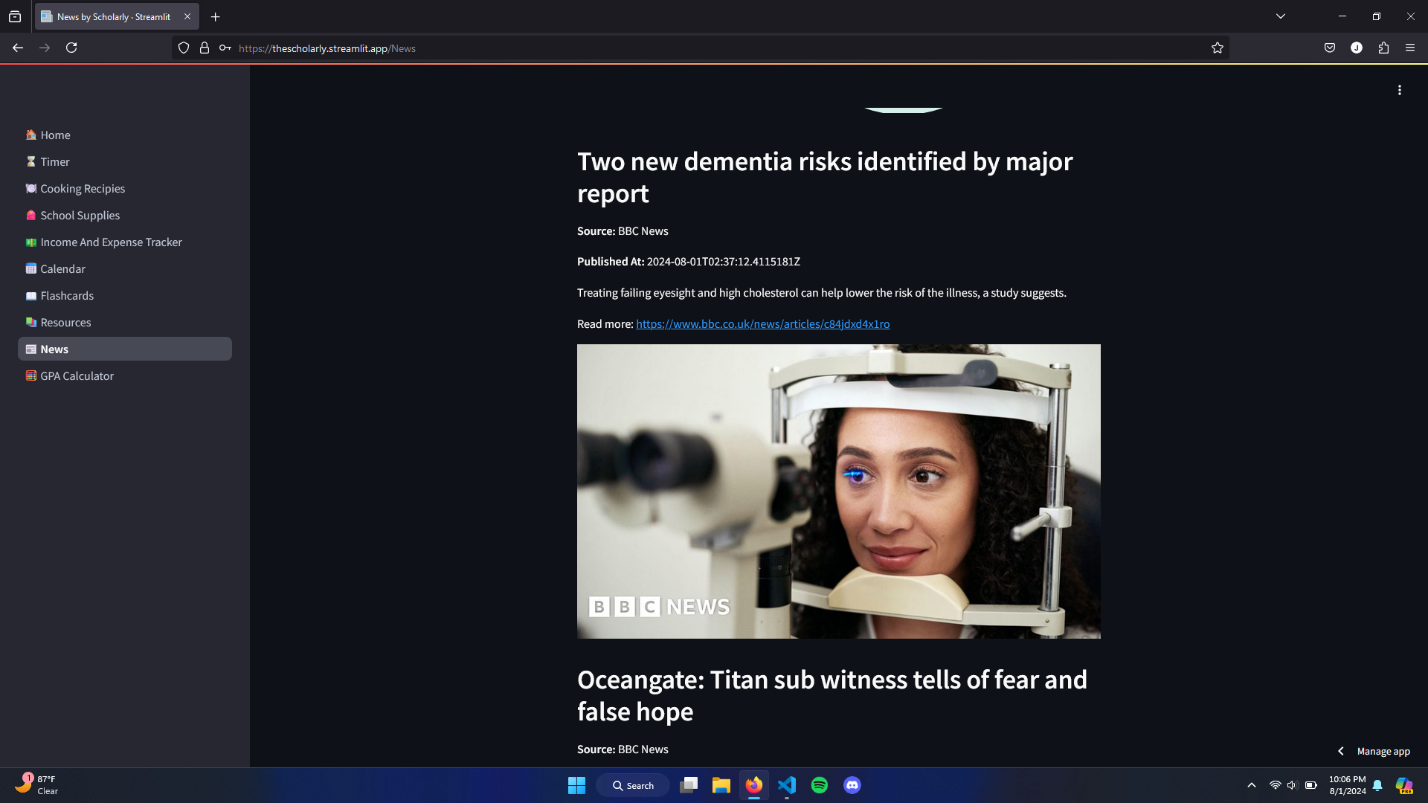Click the Manage app button

click(1383, 751)
